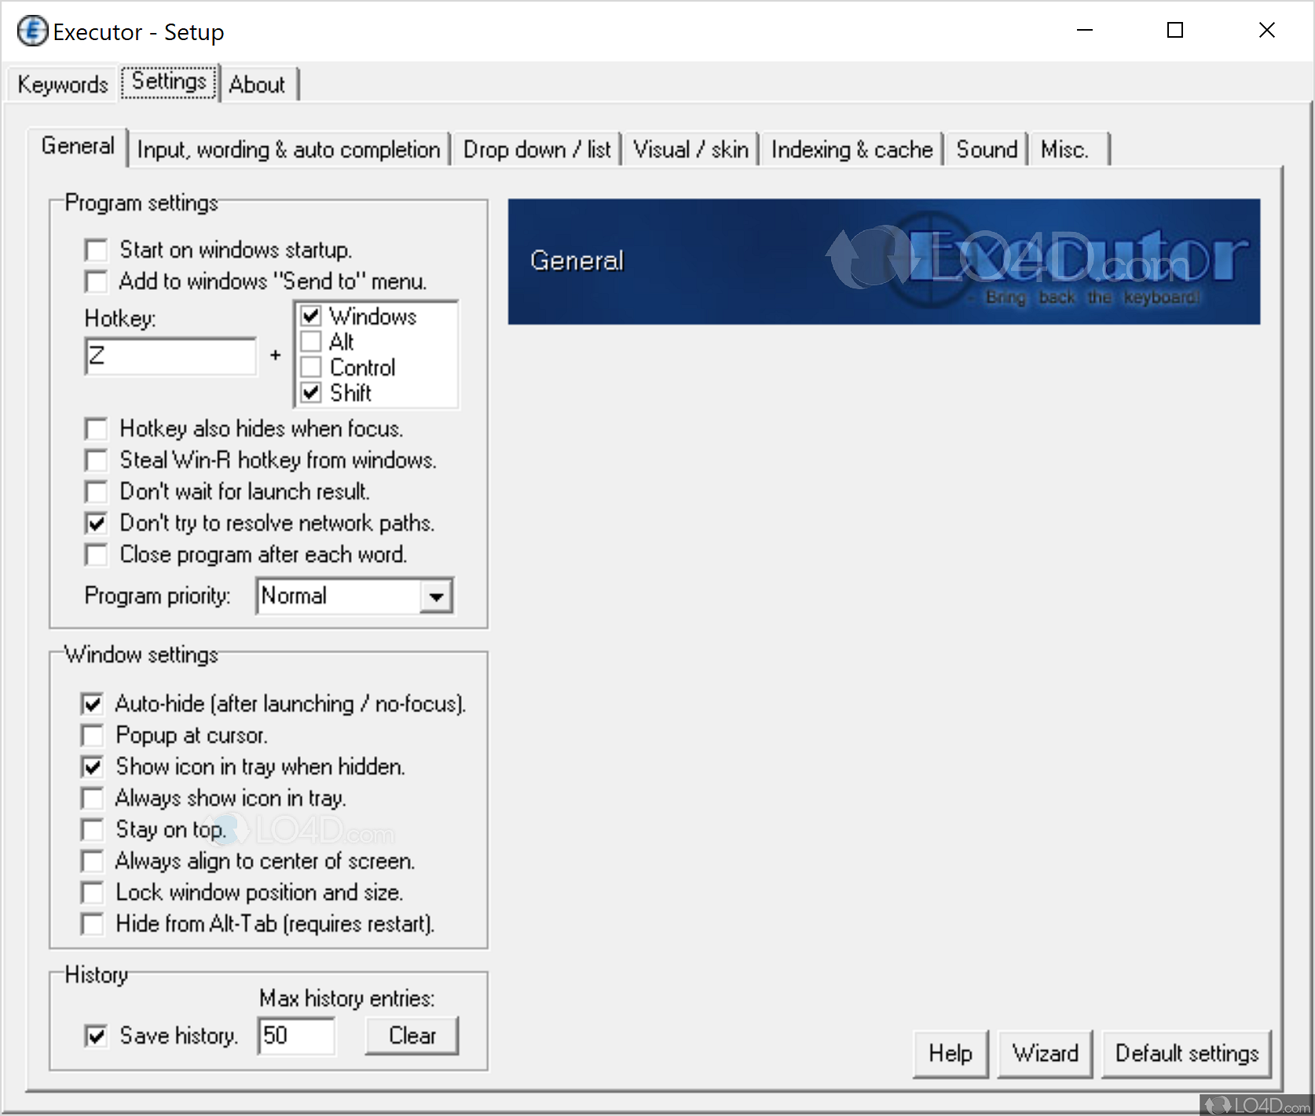The width and height of the screenshot is (1315, 1116).
Task: Check Always show icon in tray
Action: (x=92, y=798)
